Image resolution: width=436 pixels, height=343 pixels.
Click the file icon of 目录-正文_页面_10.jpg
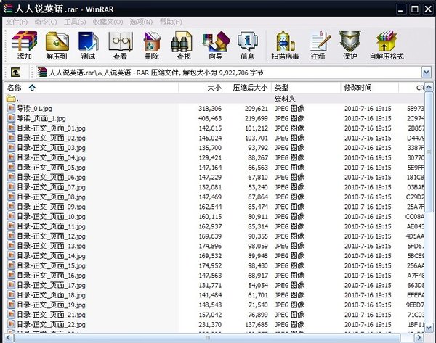click(11, 216)
